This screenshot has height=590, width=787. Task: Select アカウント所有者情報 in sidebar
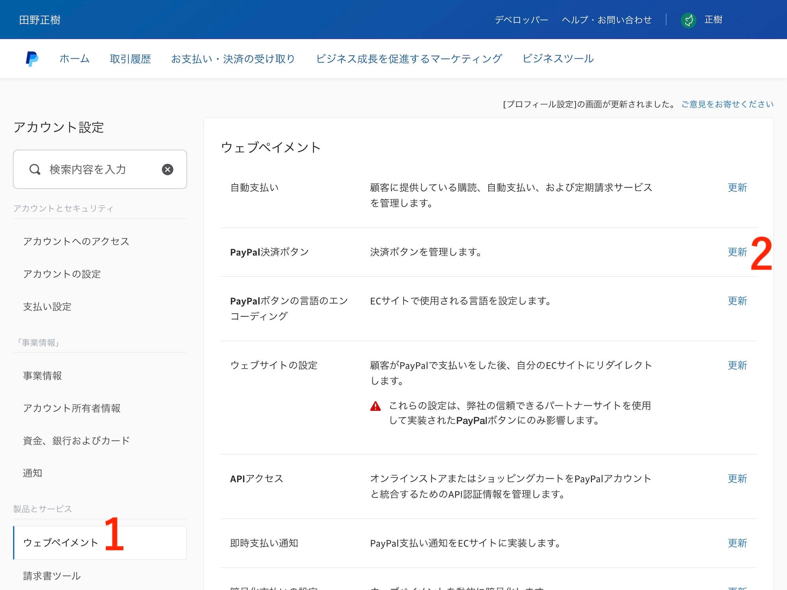point(72,408)
